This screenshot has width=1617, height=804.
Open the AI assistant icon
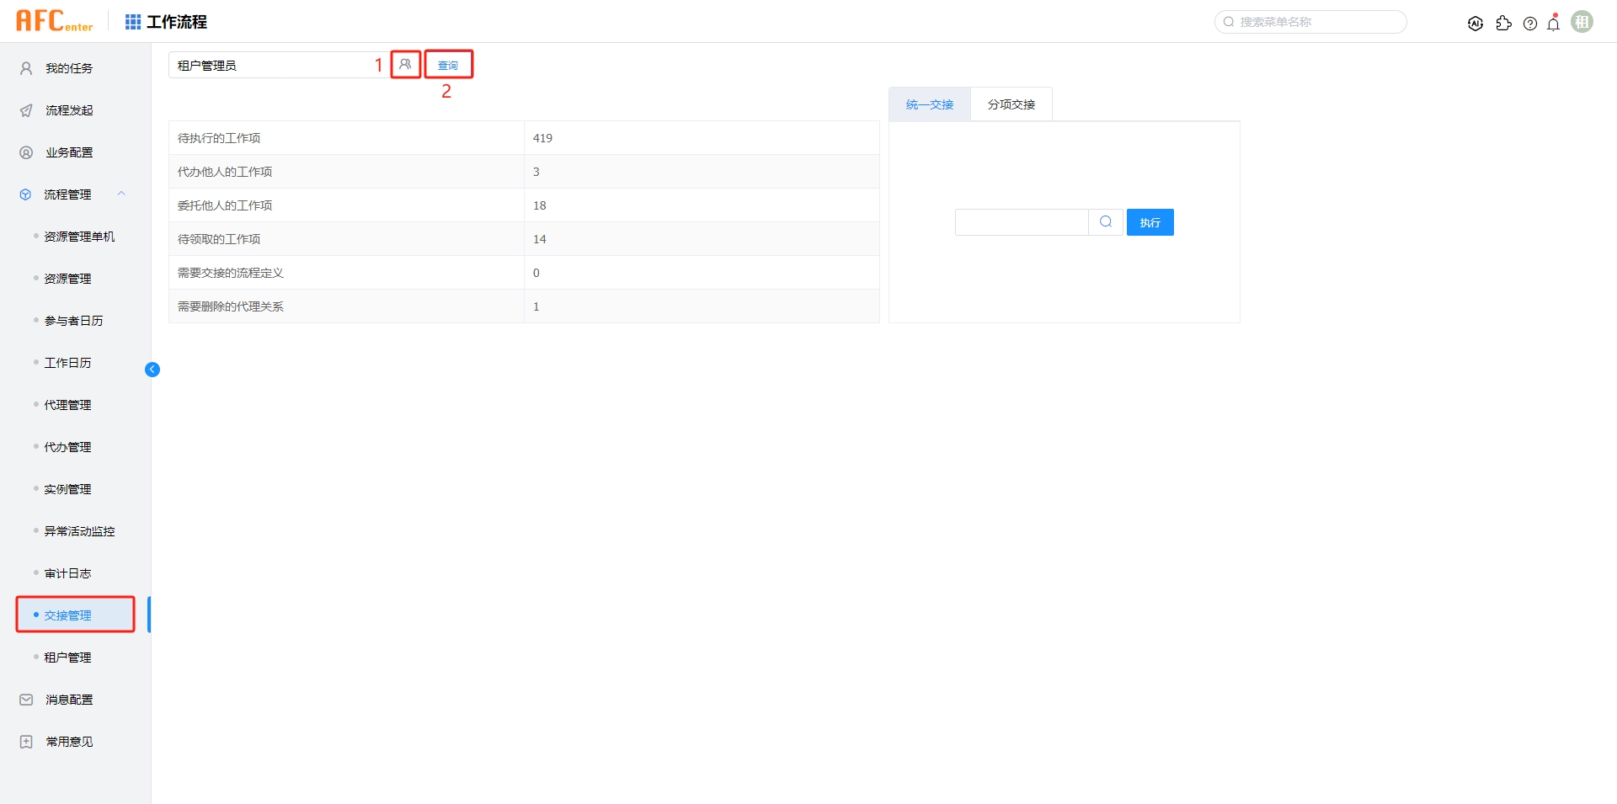tap(1476, 23)
